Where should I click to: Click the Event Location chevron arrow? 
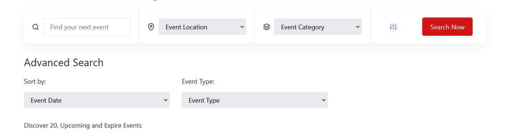pyautogui.click(x=242, y=27)
